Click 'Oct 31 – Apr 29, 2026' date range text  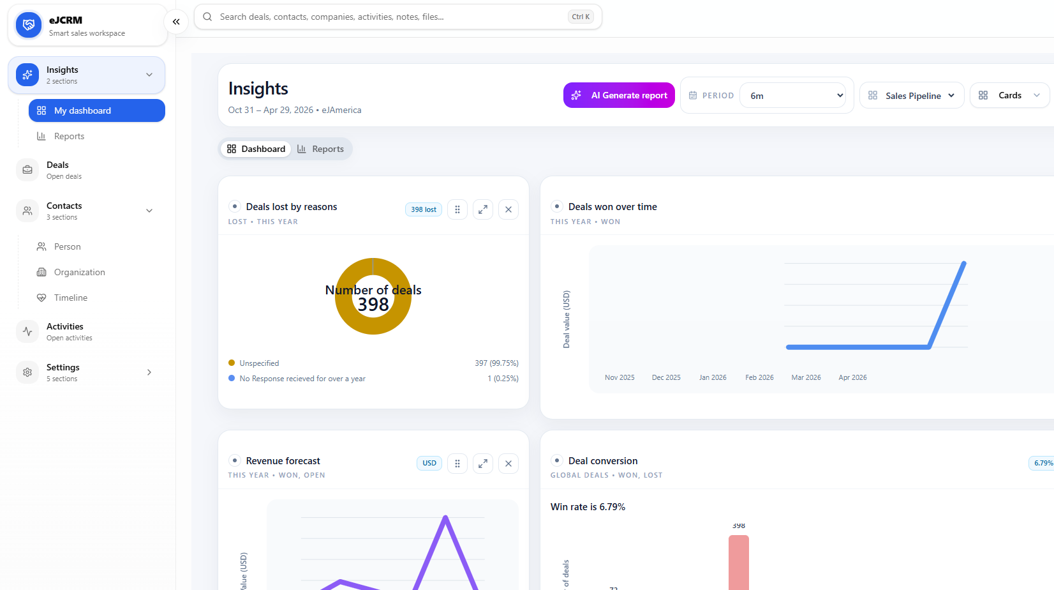[271, 110]
